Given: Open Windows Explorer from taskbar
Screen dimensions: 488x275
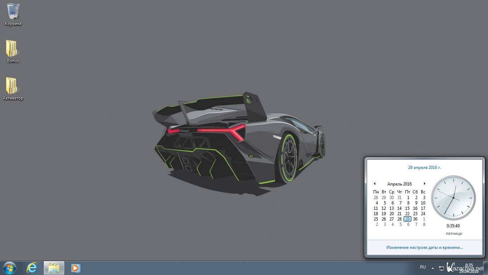Looking at the screenshot, I should (x=54, y=268).
